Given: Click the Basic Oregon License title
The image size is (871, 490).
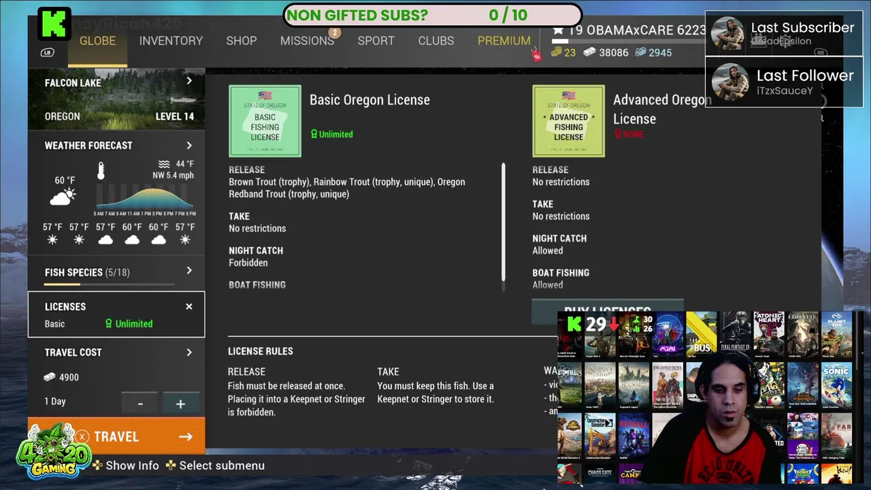Looking at the screenshot, I should click(369, 100).
